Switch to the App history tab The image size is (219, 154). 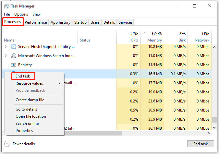point(60,22)
